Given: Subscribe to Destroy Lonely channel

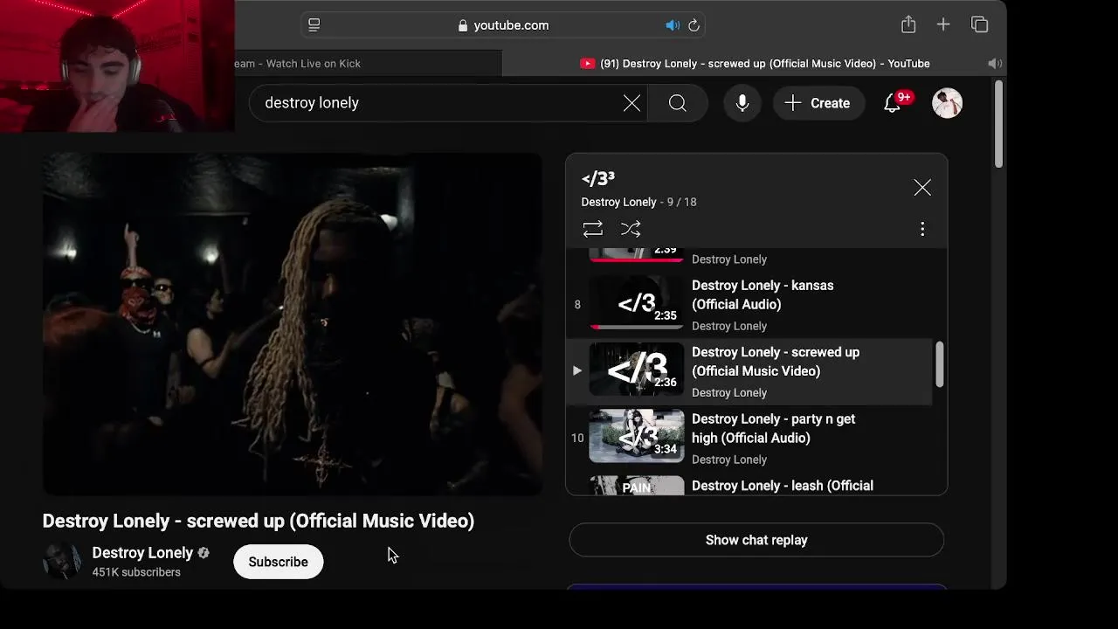Looking at the screenshot, I should pos(278,562).
